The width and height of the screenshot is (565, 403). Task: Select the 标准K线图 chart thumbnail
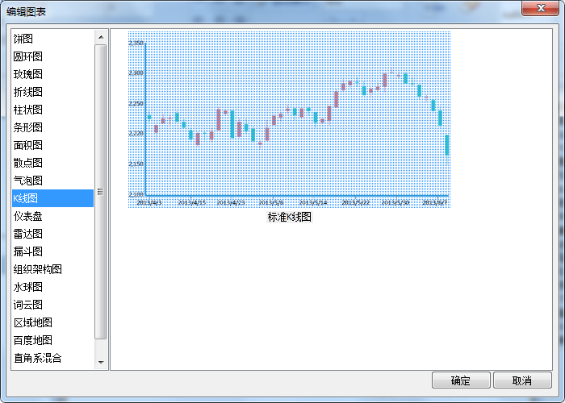click(x=289, y=119)
